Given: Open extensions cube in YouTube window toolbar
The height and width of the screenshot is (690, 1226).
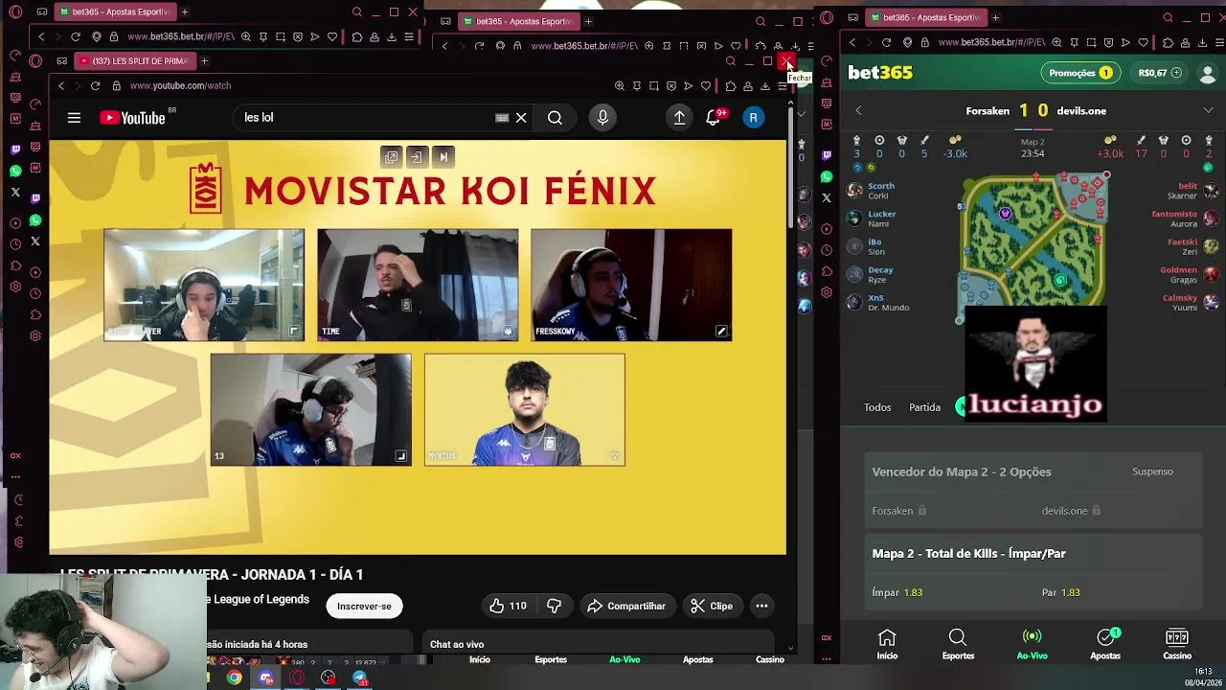Looking at the screenshot, I should 731,86.
